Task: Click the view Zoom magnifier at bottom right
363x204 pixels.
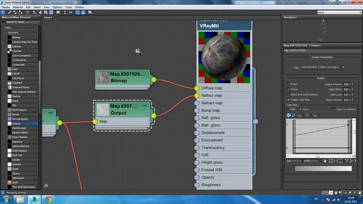Action: (x=340, y=193)
